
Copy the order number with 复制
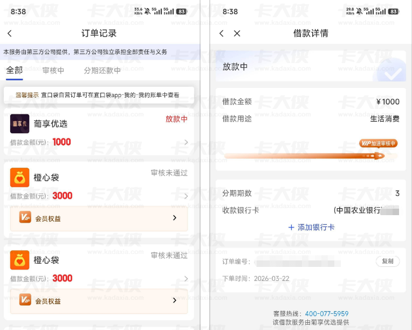point(388,261)
